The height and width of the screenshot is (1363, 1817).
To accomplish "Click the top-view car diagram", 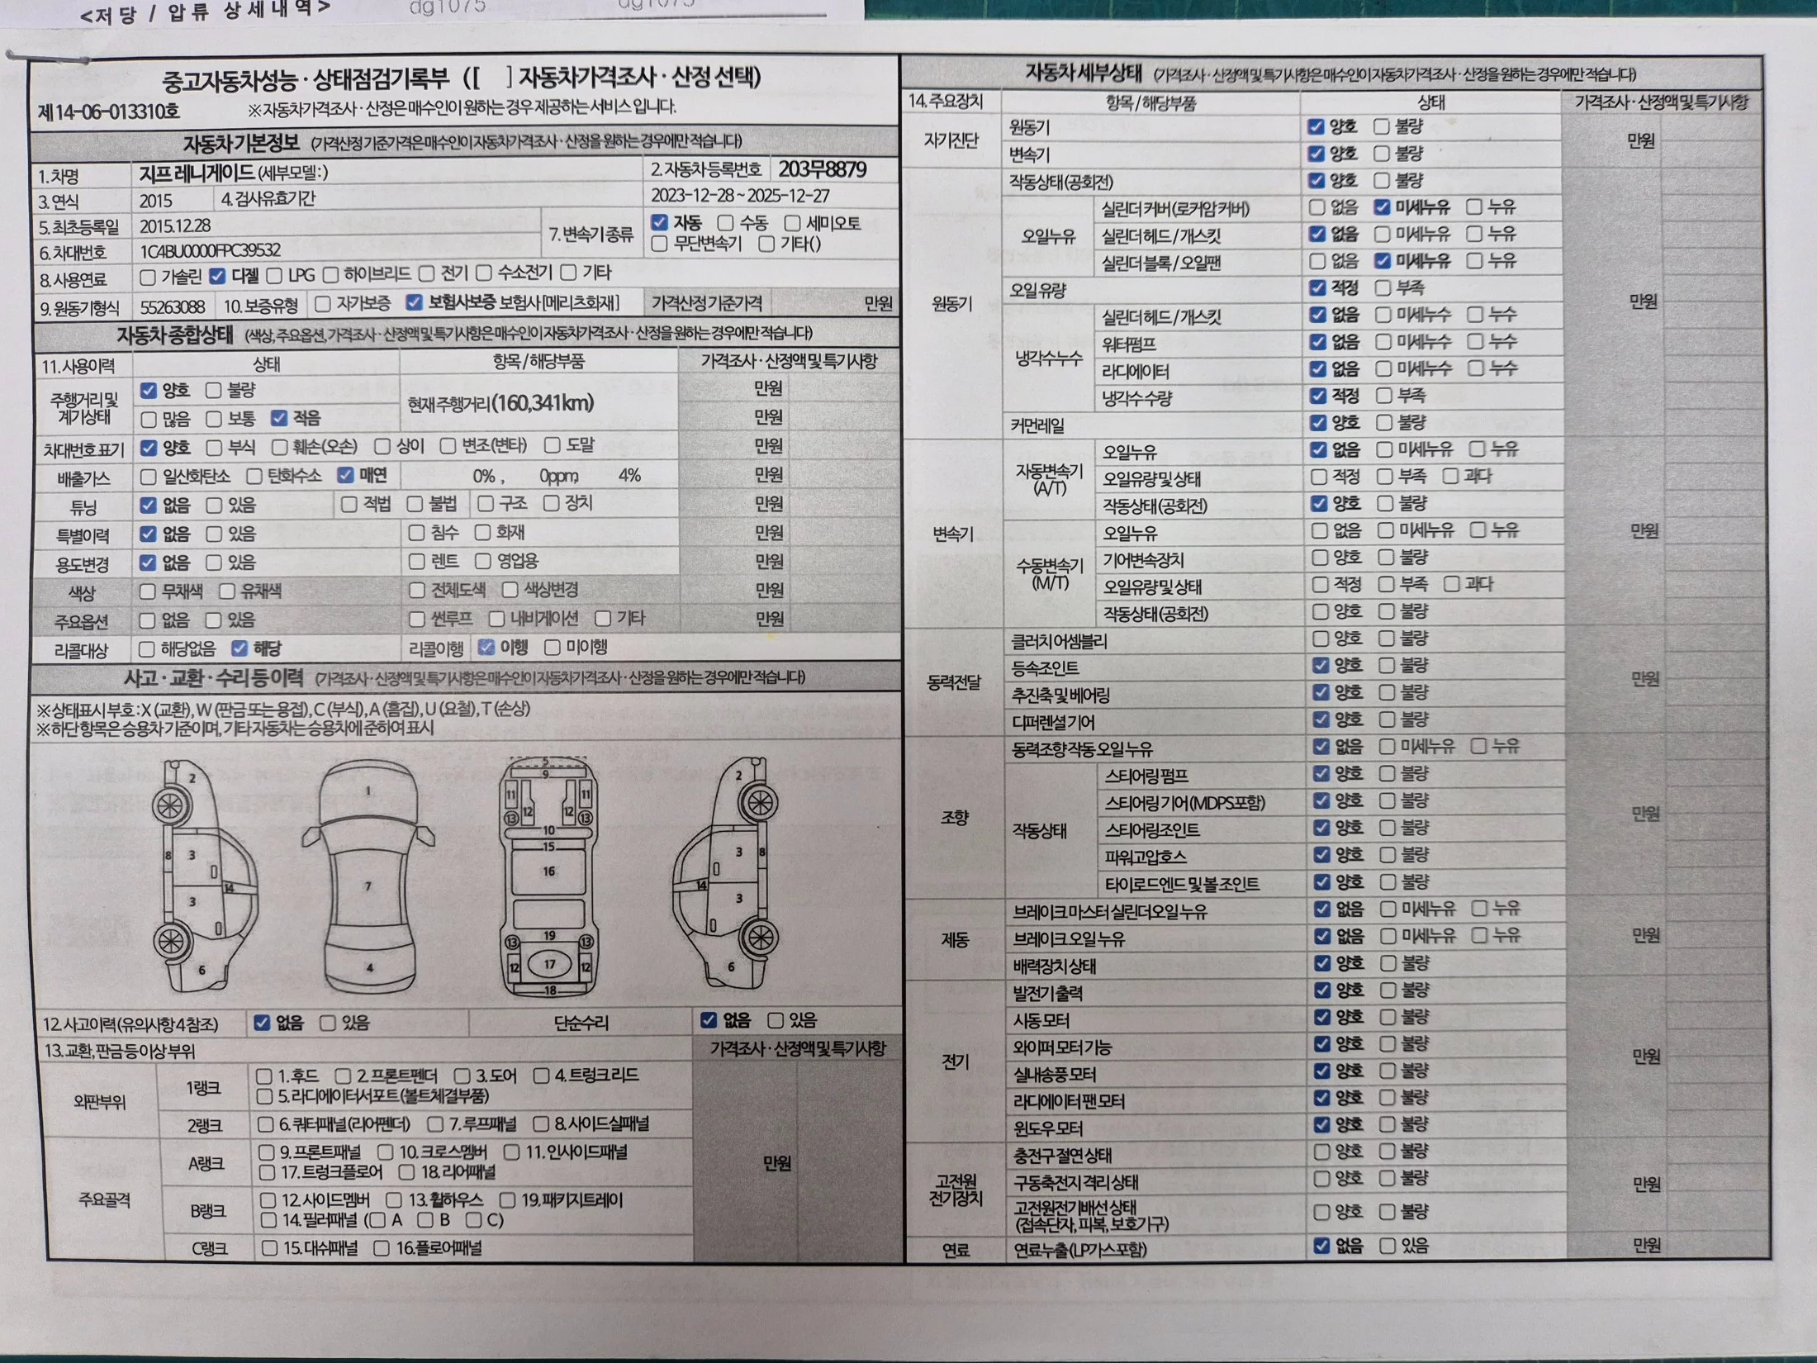I will (x=368, y=877).
